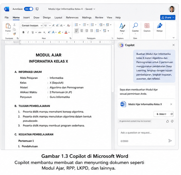Apply superscript formatting

[49, 32]
